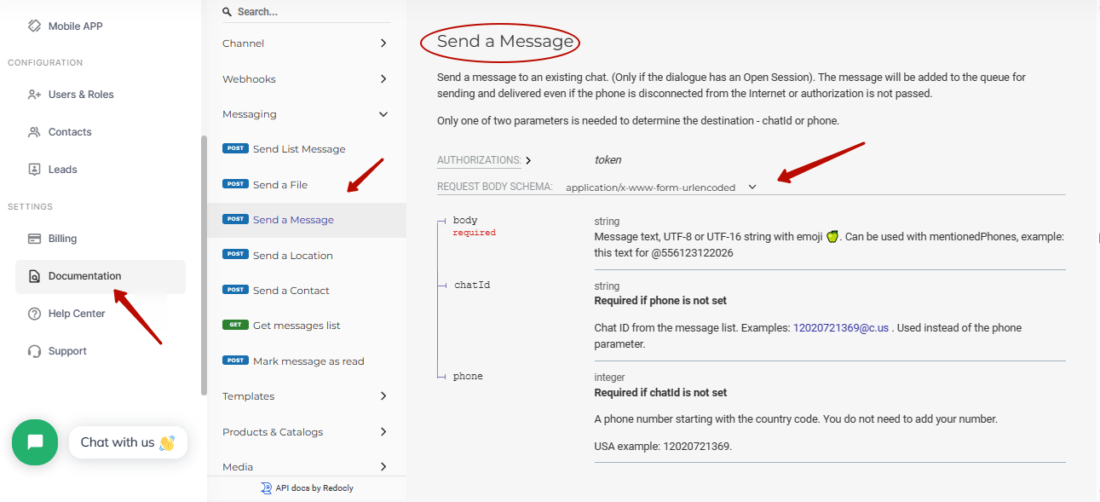Click the Chat with us button
This screenshot has height=502, width=1100.
tap(128, 442)
